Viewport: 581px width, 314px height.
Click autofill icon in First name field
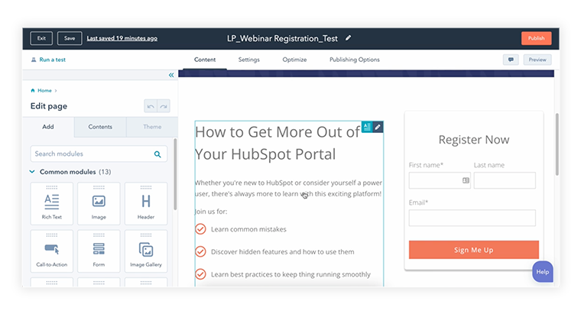pos(466,180)
